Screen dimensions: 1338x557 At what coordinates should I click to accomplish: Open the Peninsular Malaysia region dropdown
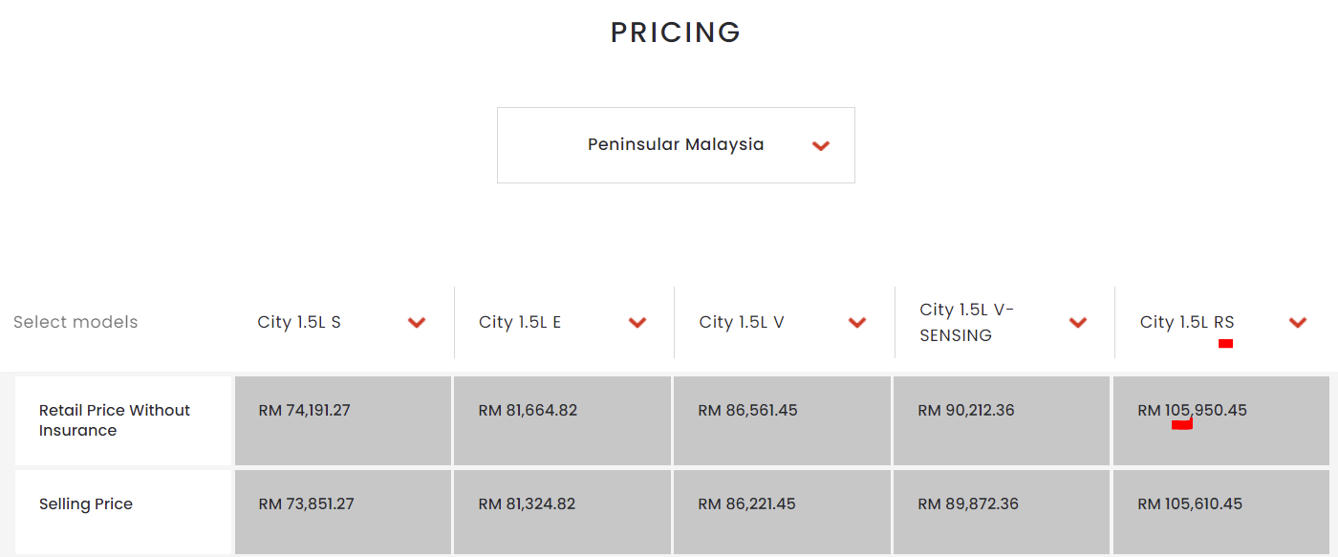(675, 145)
